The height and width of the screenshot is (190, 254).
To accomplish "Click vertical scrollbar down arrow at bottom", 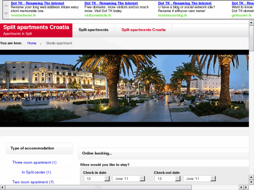I will pyautogui.click(x=251, y=182).
